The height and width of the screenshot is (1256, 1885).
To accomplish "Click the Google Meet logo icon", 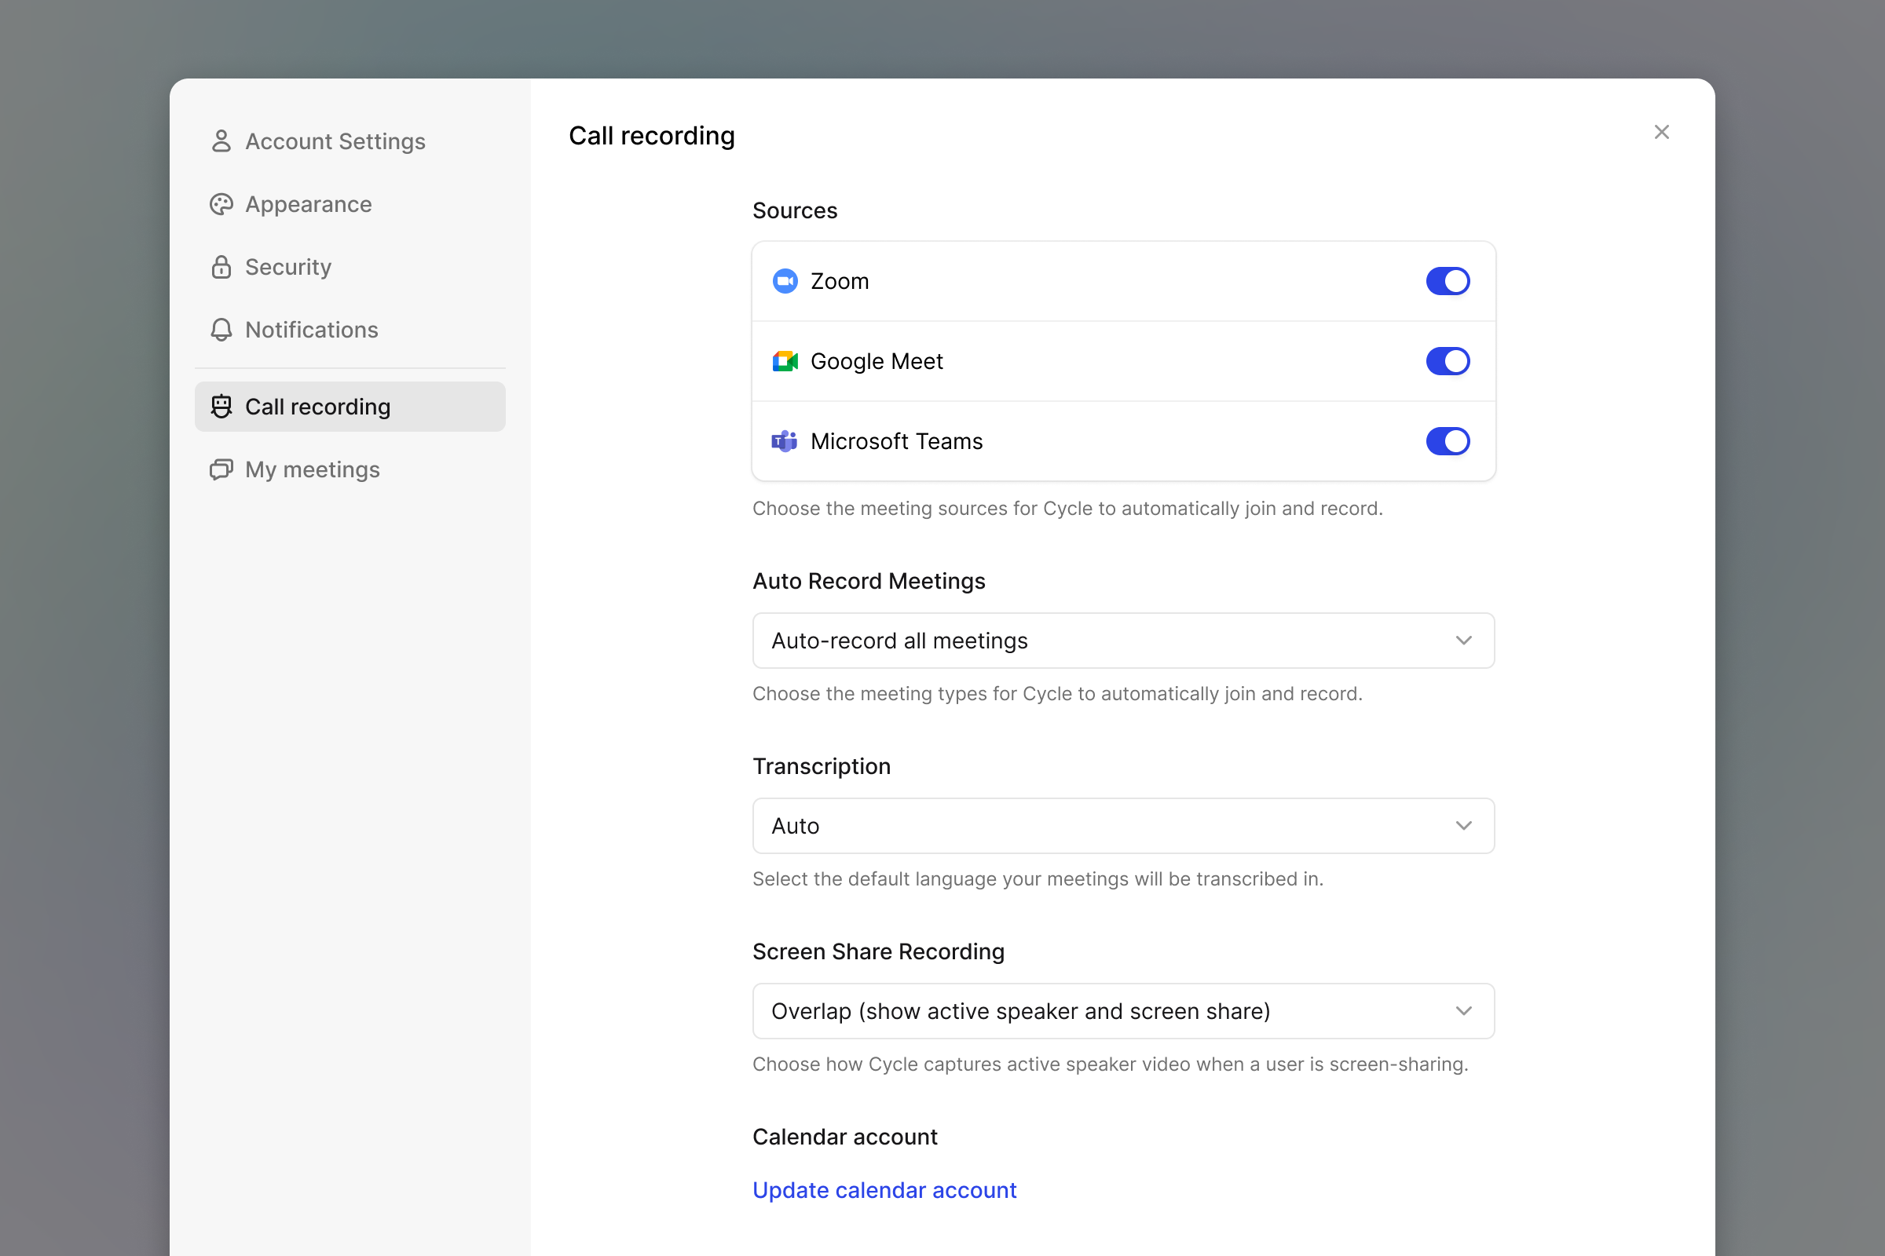I will pyautogui.click(x=785, y=361).
